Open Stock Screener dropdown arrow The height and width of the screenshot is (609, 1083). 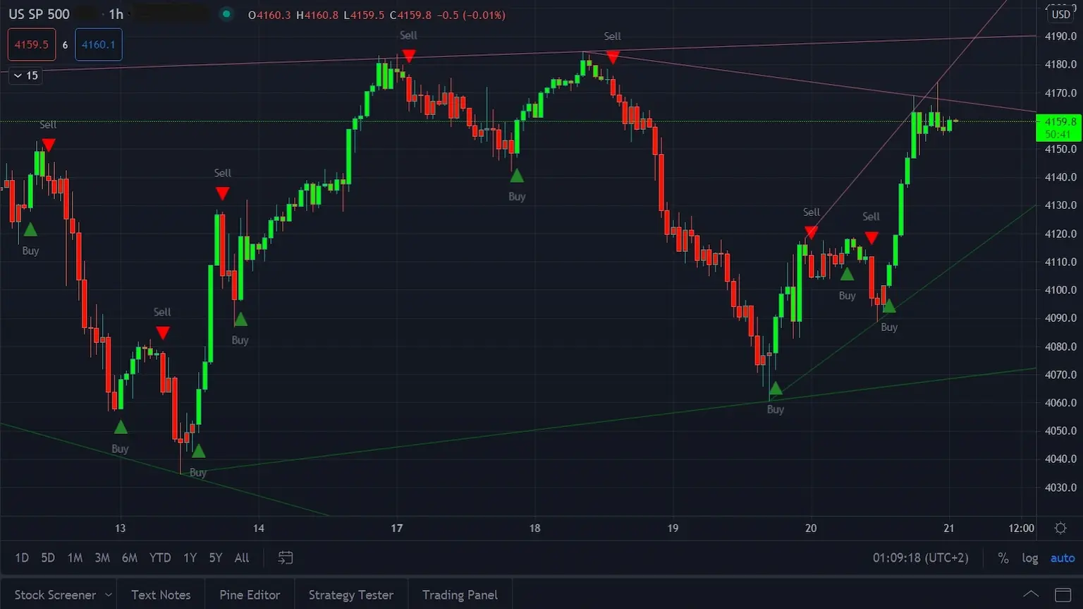coord(108,595)
